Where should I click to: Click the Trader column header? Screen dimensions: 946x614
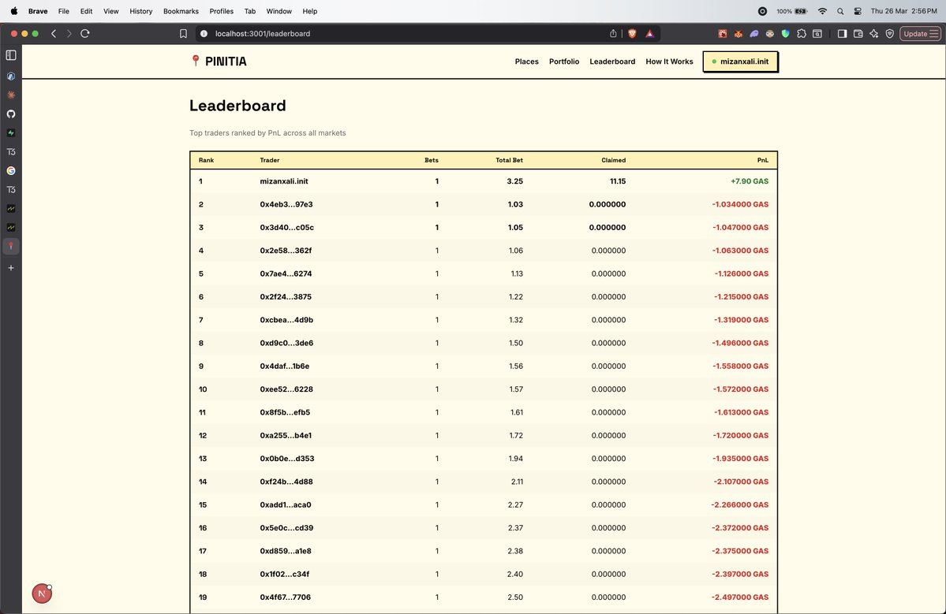click(x=270, y=160)
